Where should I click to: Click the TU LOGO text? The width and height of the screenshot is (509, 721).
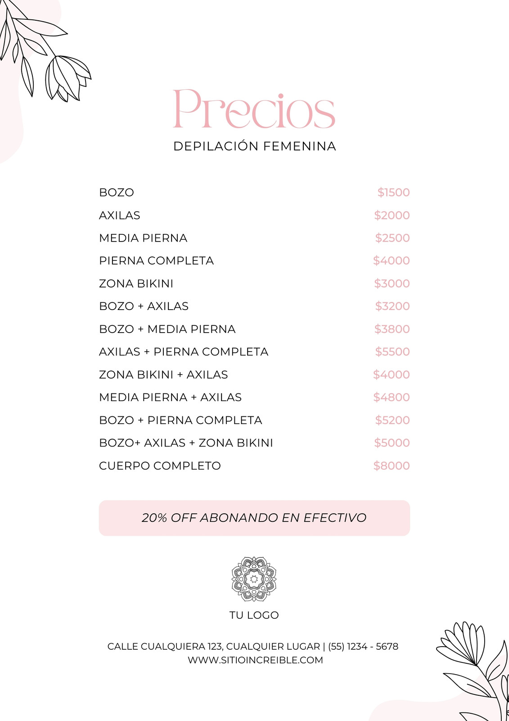(254, 615)
